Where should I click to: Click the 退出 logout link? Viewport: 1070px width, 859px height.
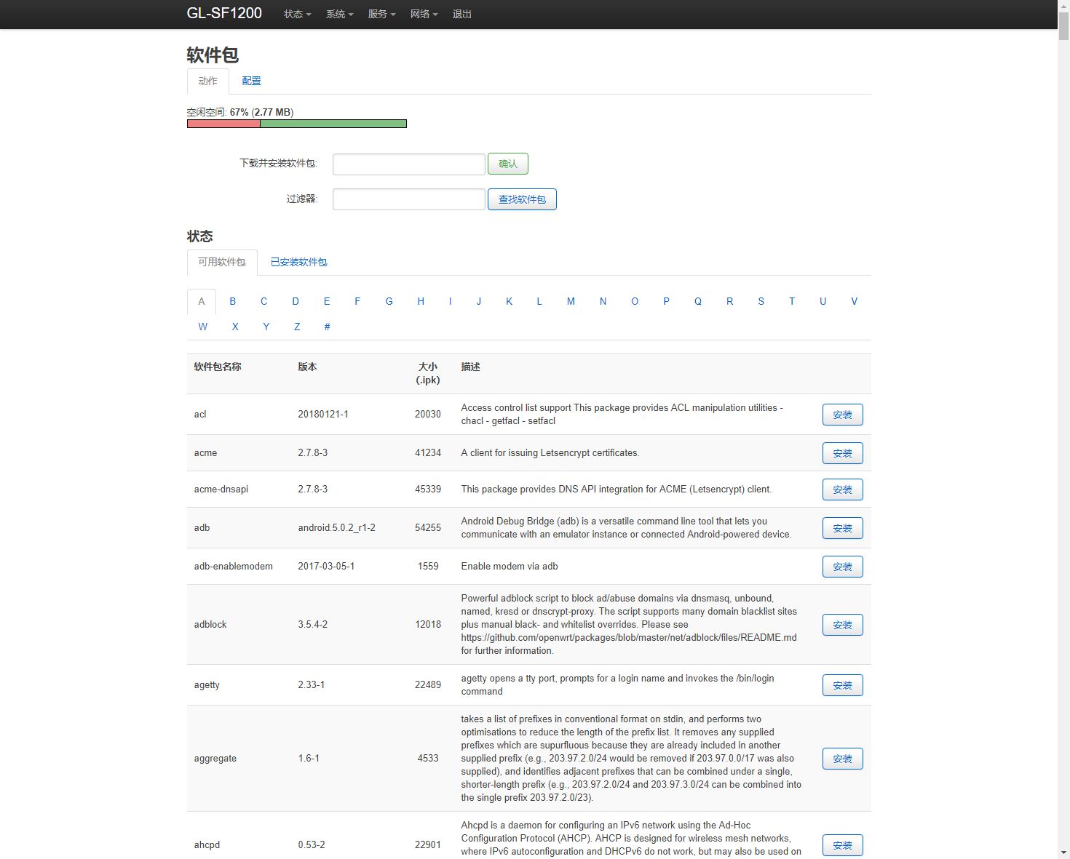point(461,14)
